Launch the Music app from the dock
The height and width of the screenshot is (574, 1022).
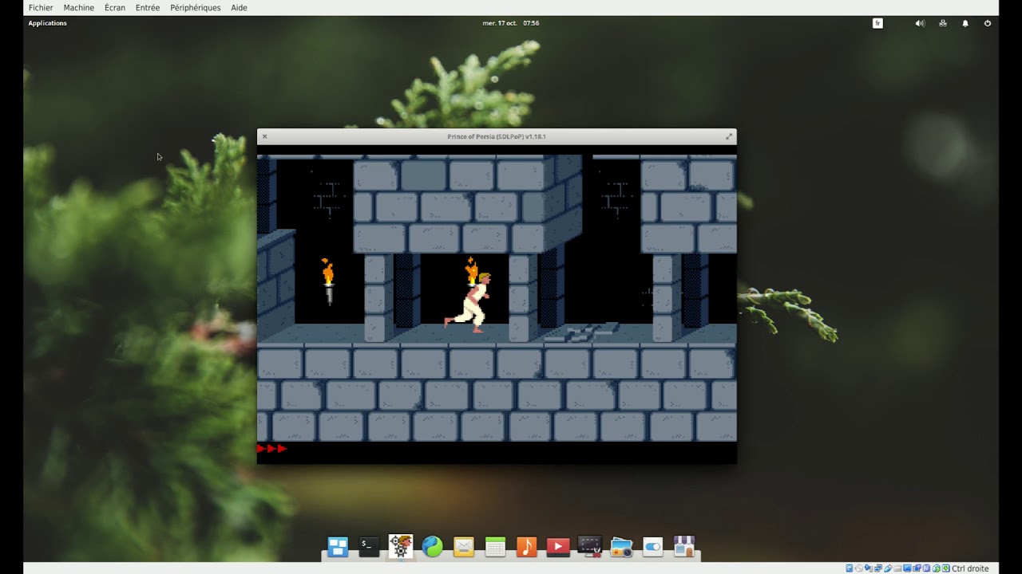coord(526,547)
